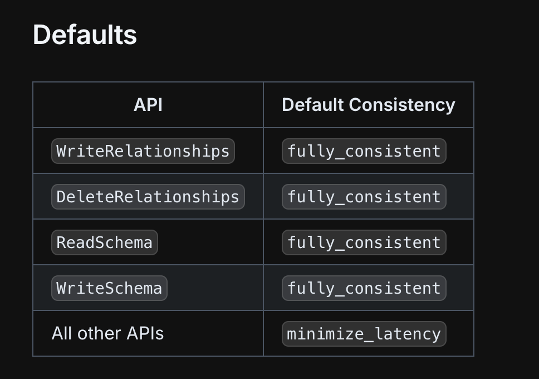This screenshot has height=379, width=539.
Task: Select the DeleteRelationships code label
Action: tap(148, 197)
